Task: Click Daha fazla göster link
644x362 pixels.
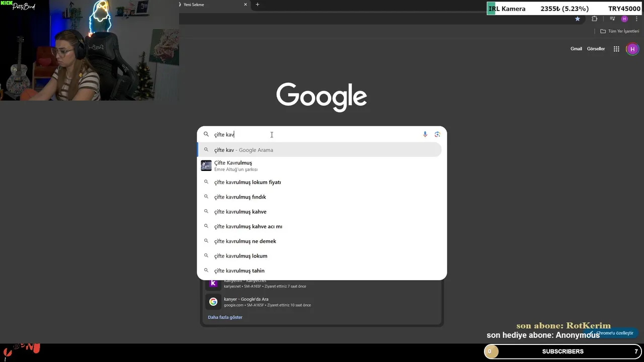Action: (225, 317)
